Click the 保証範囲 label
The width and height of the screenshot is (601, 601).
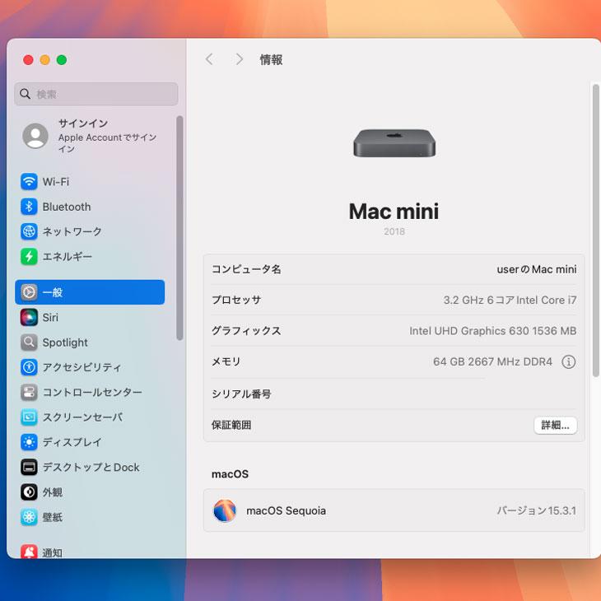coord(231,425)
